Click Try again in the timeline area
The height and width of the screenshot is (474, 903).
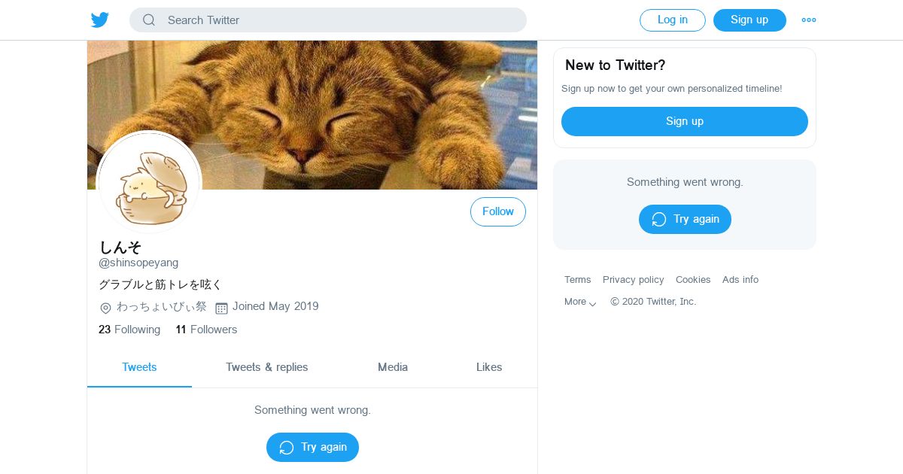click(x=312, y=447)
